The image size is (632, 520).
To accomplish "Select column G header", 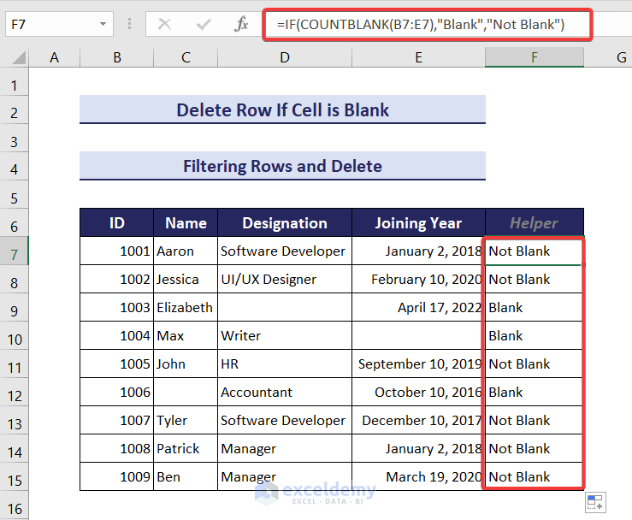I will tap(609, 57).
